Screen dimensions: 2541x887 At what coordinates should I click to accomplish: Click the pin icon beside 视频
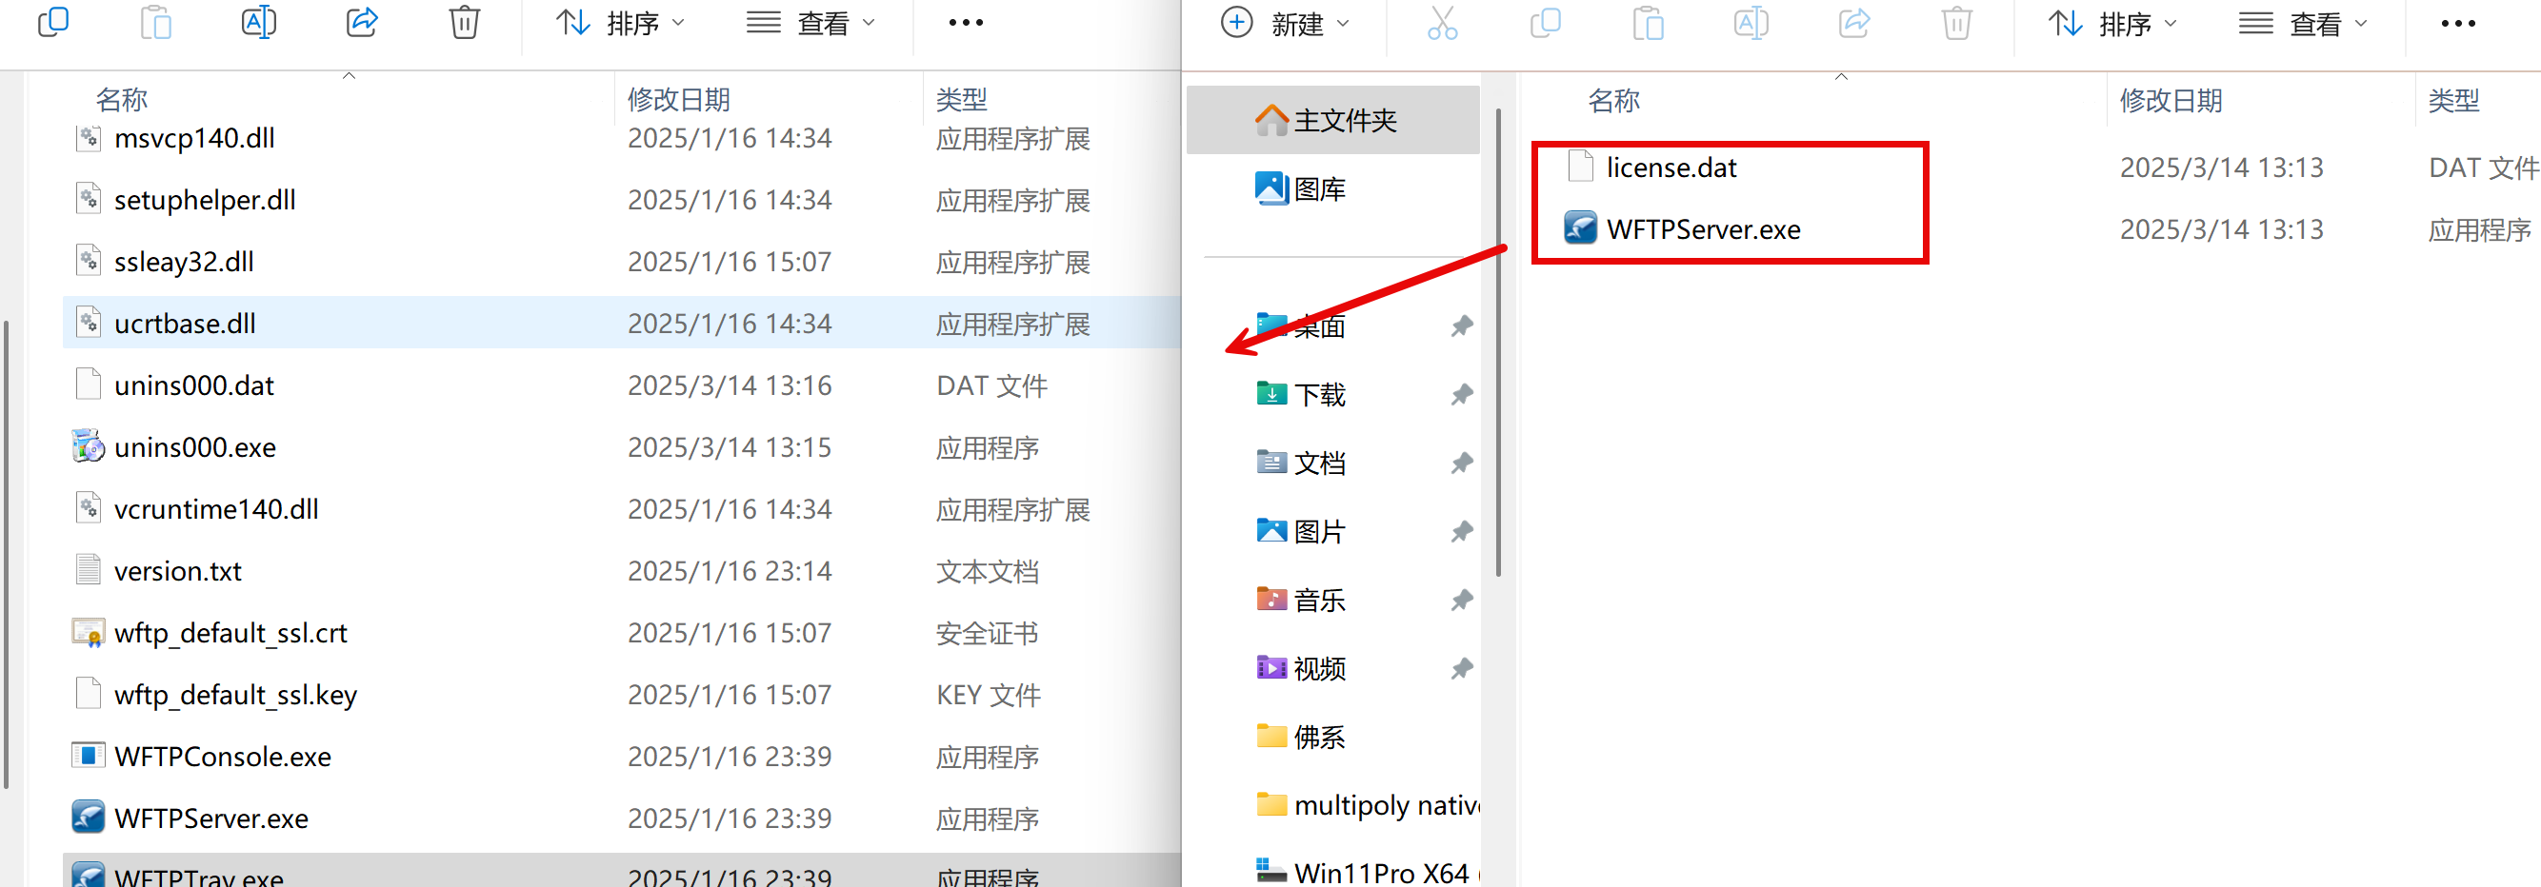(x=1461, y=668)
